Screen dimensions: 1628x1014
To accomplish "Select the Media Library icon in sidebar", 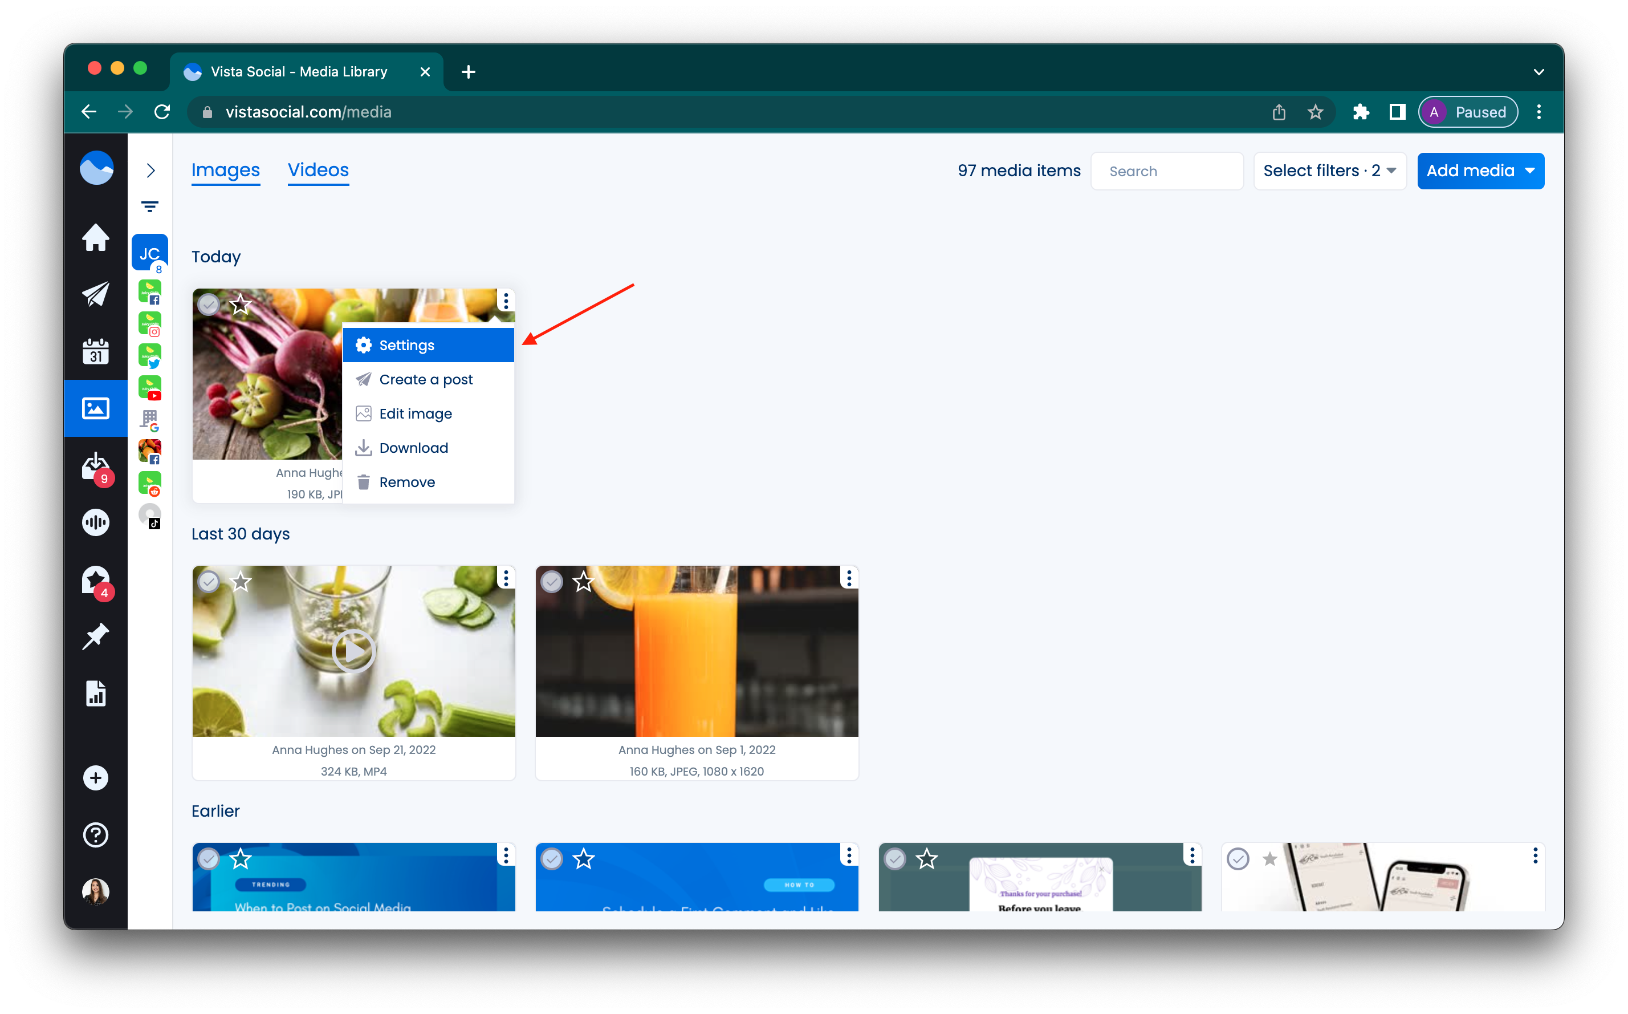I will (96, 408).
